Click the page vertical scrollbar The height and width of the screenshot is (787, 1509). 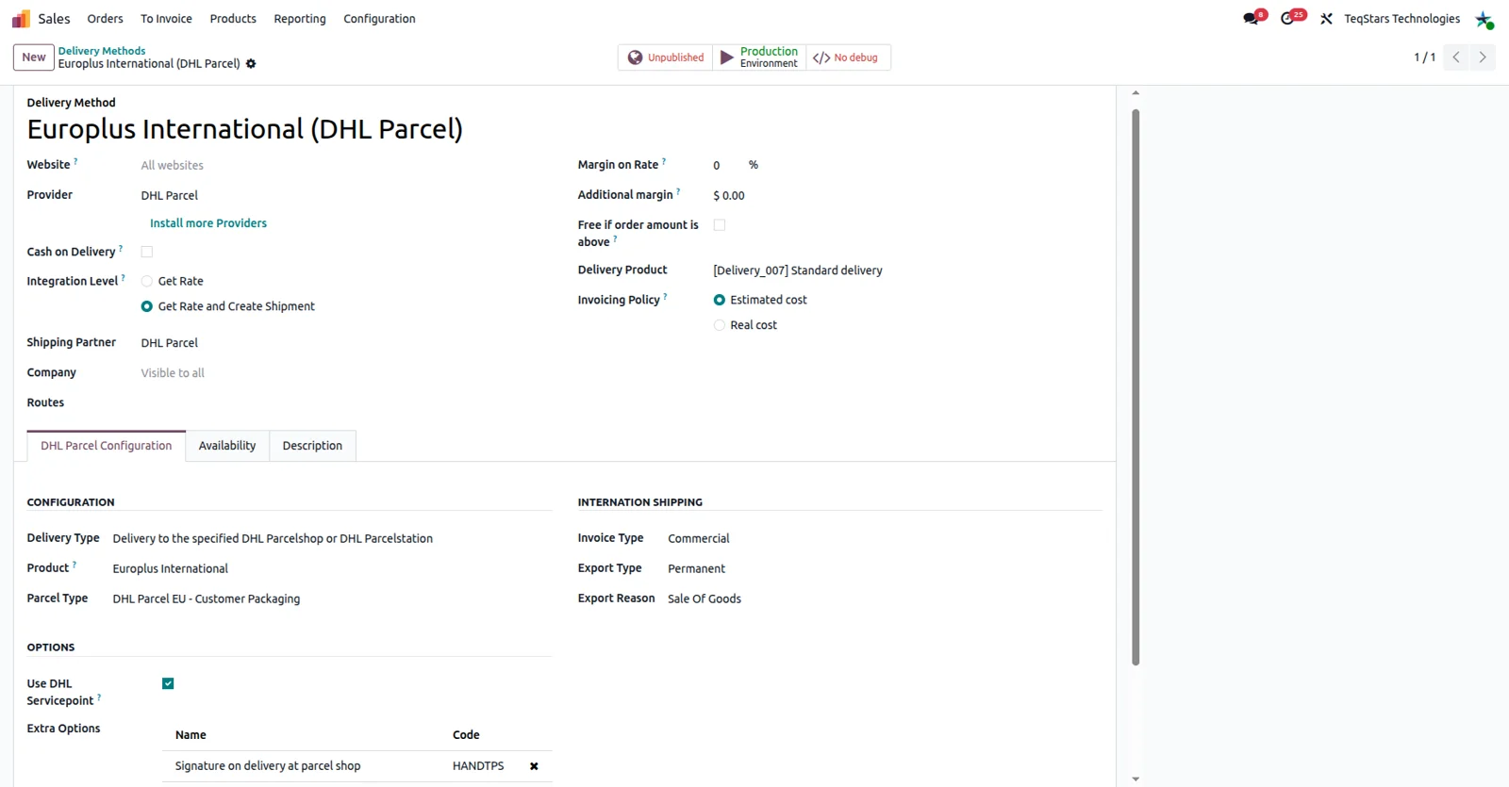pyautogui.click(x=1136, y=386)
